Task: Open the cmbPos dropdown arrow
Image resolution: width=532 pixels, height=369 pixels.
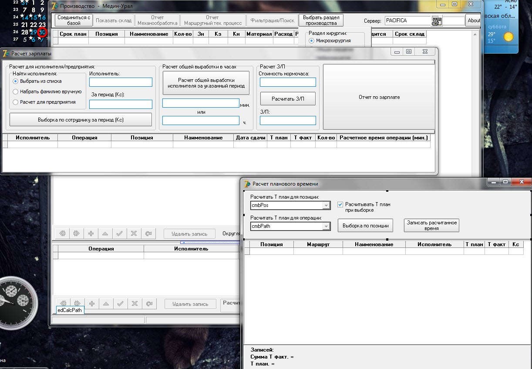Action: pos(327,205)
